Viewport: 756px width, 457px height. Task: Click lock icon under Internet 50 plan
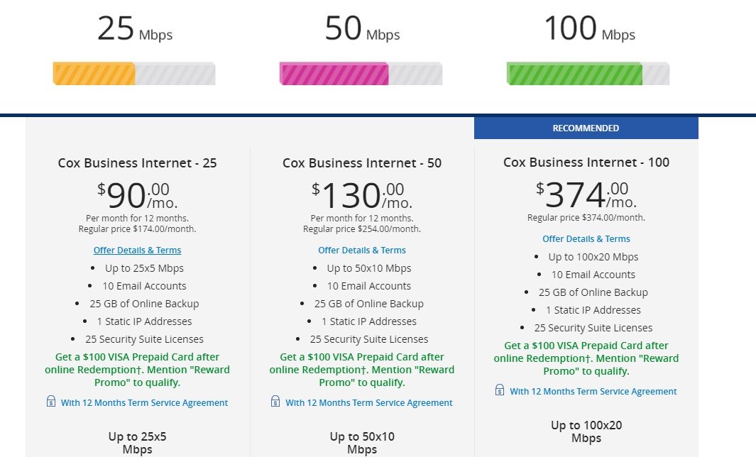point(275,401)
